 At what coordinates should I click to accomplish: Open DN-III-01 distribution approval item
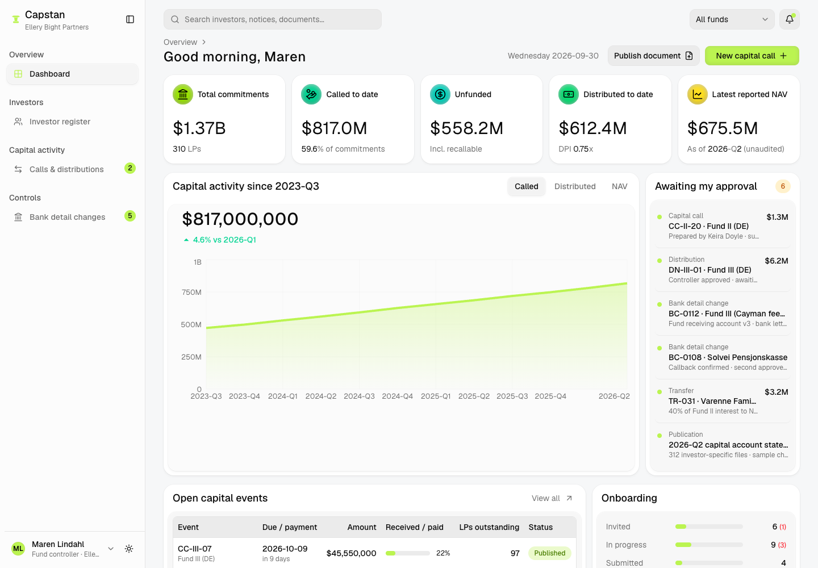723,270
